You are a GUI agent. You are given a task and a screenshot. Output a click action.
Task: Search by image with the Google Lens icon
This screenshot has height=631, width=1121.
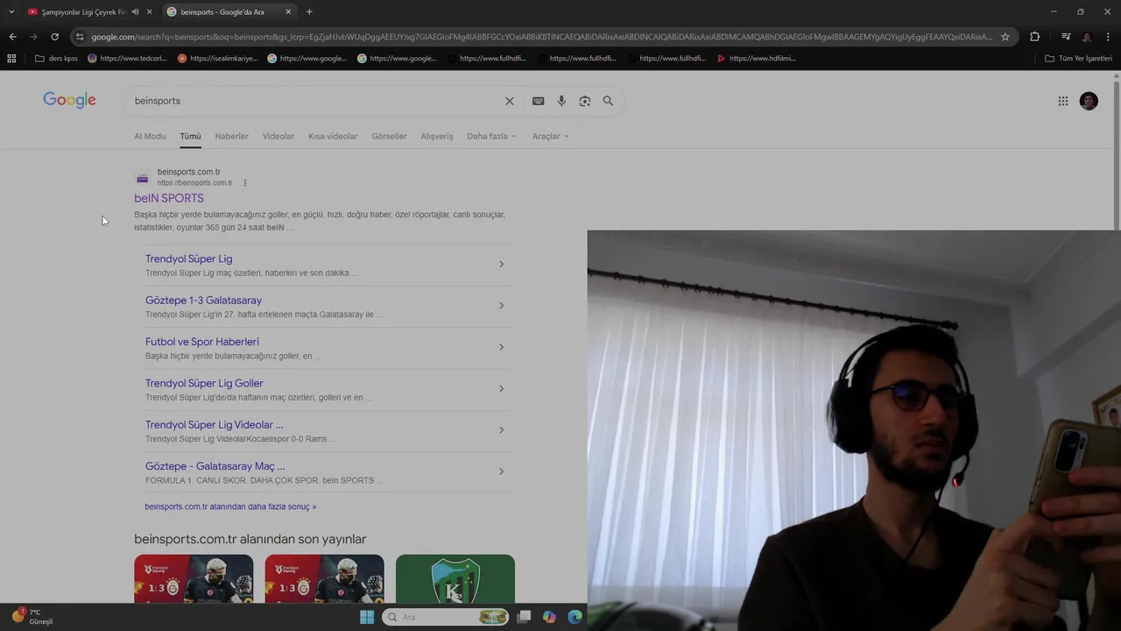point(585,101)
